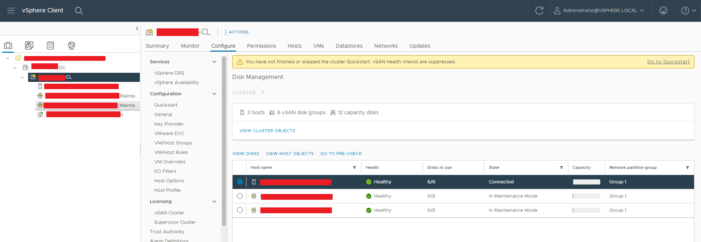The image size is (701, 242).
Task: Open the ACTIONS menu
Action: coord(237,32)
